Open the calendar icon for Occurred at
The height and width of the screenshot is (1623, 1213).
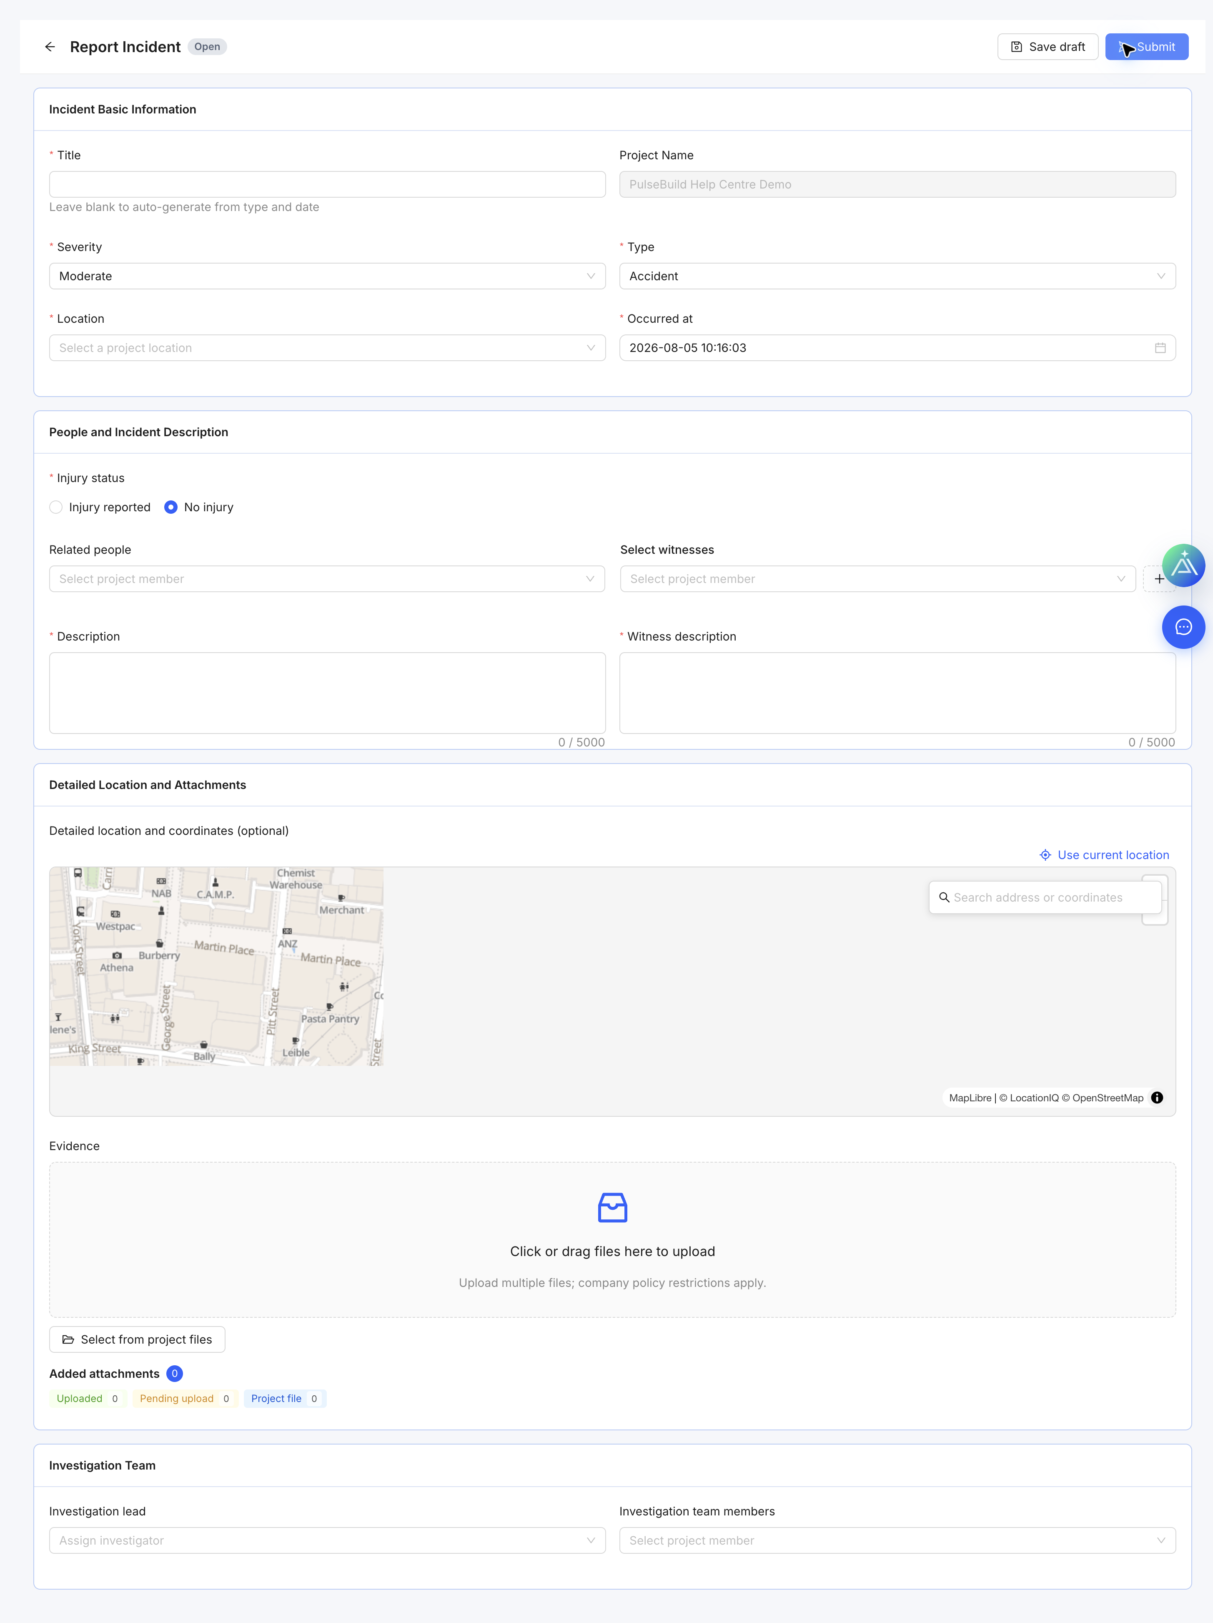(1160, 348)
